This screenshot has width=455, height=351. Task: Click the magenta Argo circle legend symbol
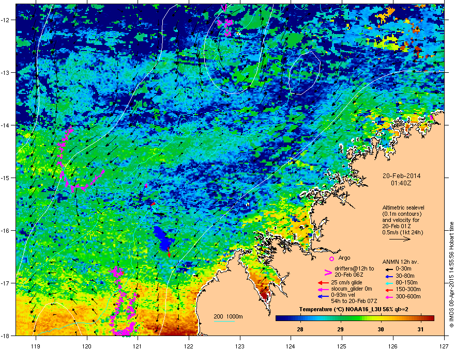pos(331,259)
